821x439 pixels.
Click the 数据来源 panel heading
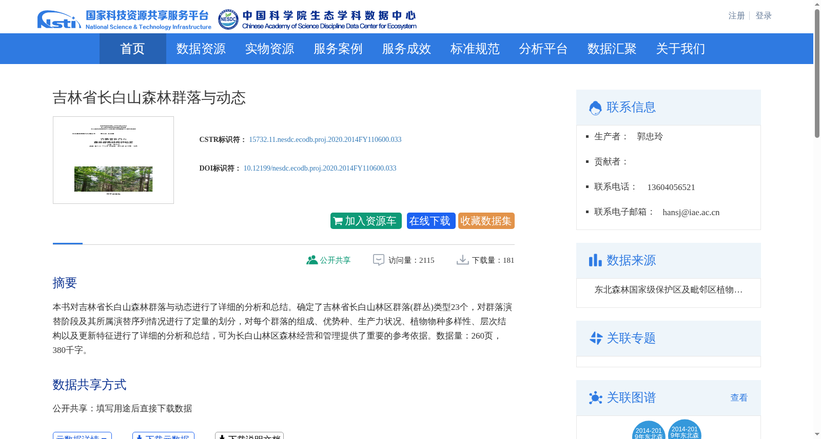pyautogui.click(x=631, y=260)
